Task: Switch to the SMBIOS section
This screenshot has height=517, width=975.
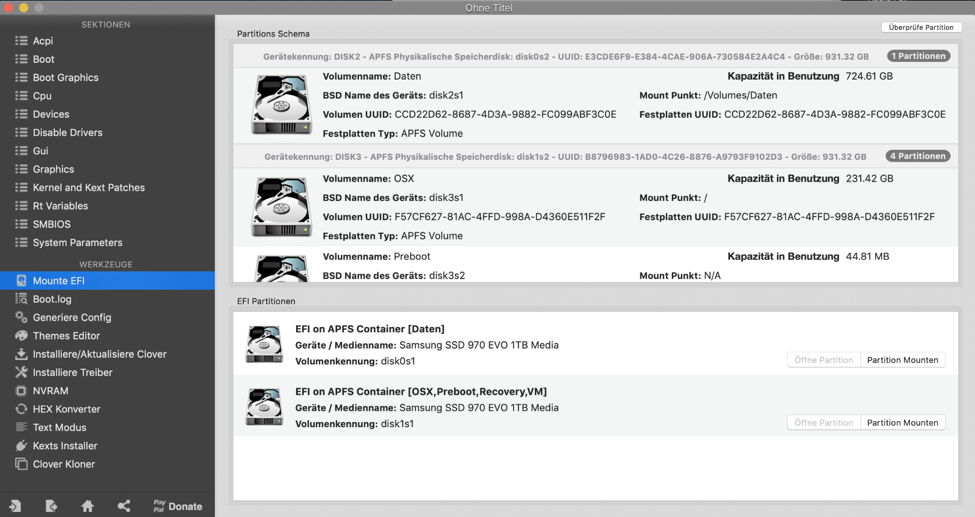Action: click(x=51, y=224)
